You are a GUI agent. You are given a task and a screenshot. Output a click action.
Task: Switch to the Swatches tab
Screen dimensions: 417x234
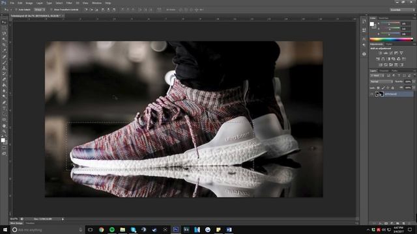[x=384, y=18]
